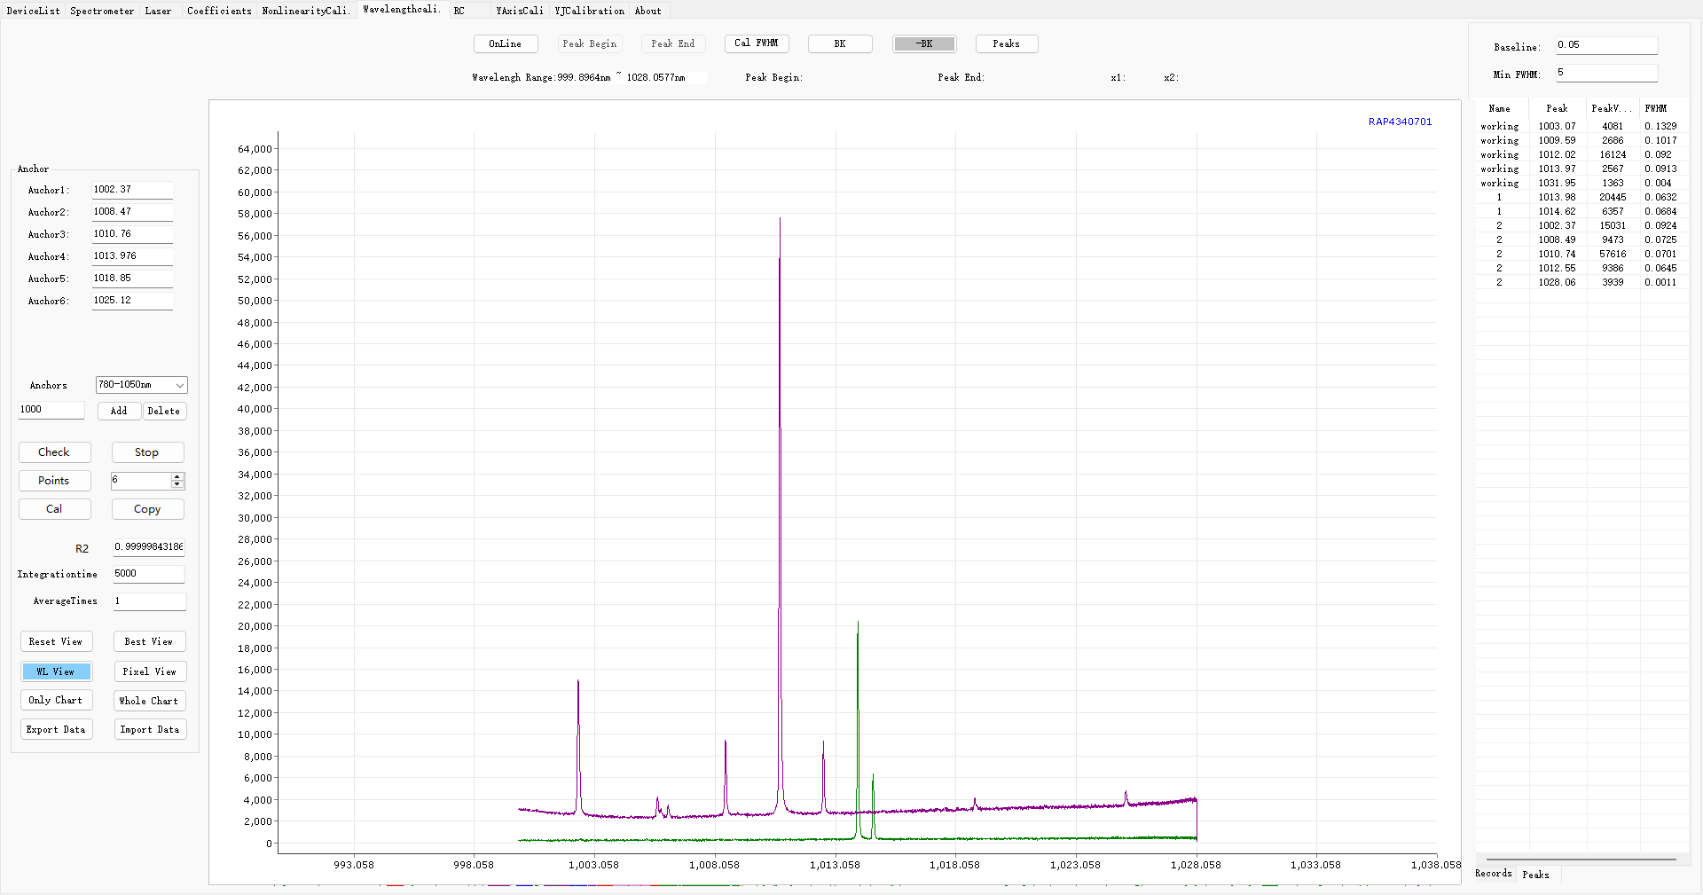The width and height of the screenshot is (1703, 895).
Task: Select the WL View mode
Action: click(x=56, y=671)
